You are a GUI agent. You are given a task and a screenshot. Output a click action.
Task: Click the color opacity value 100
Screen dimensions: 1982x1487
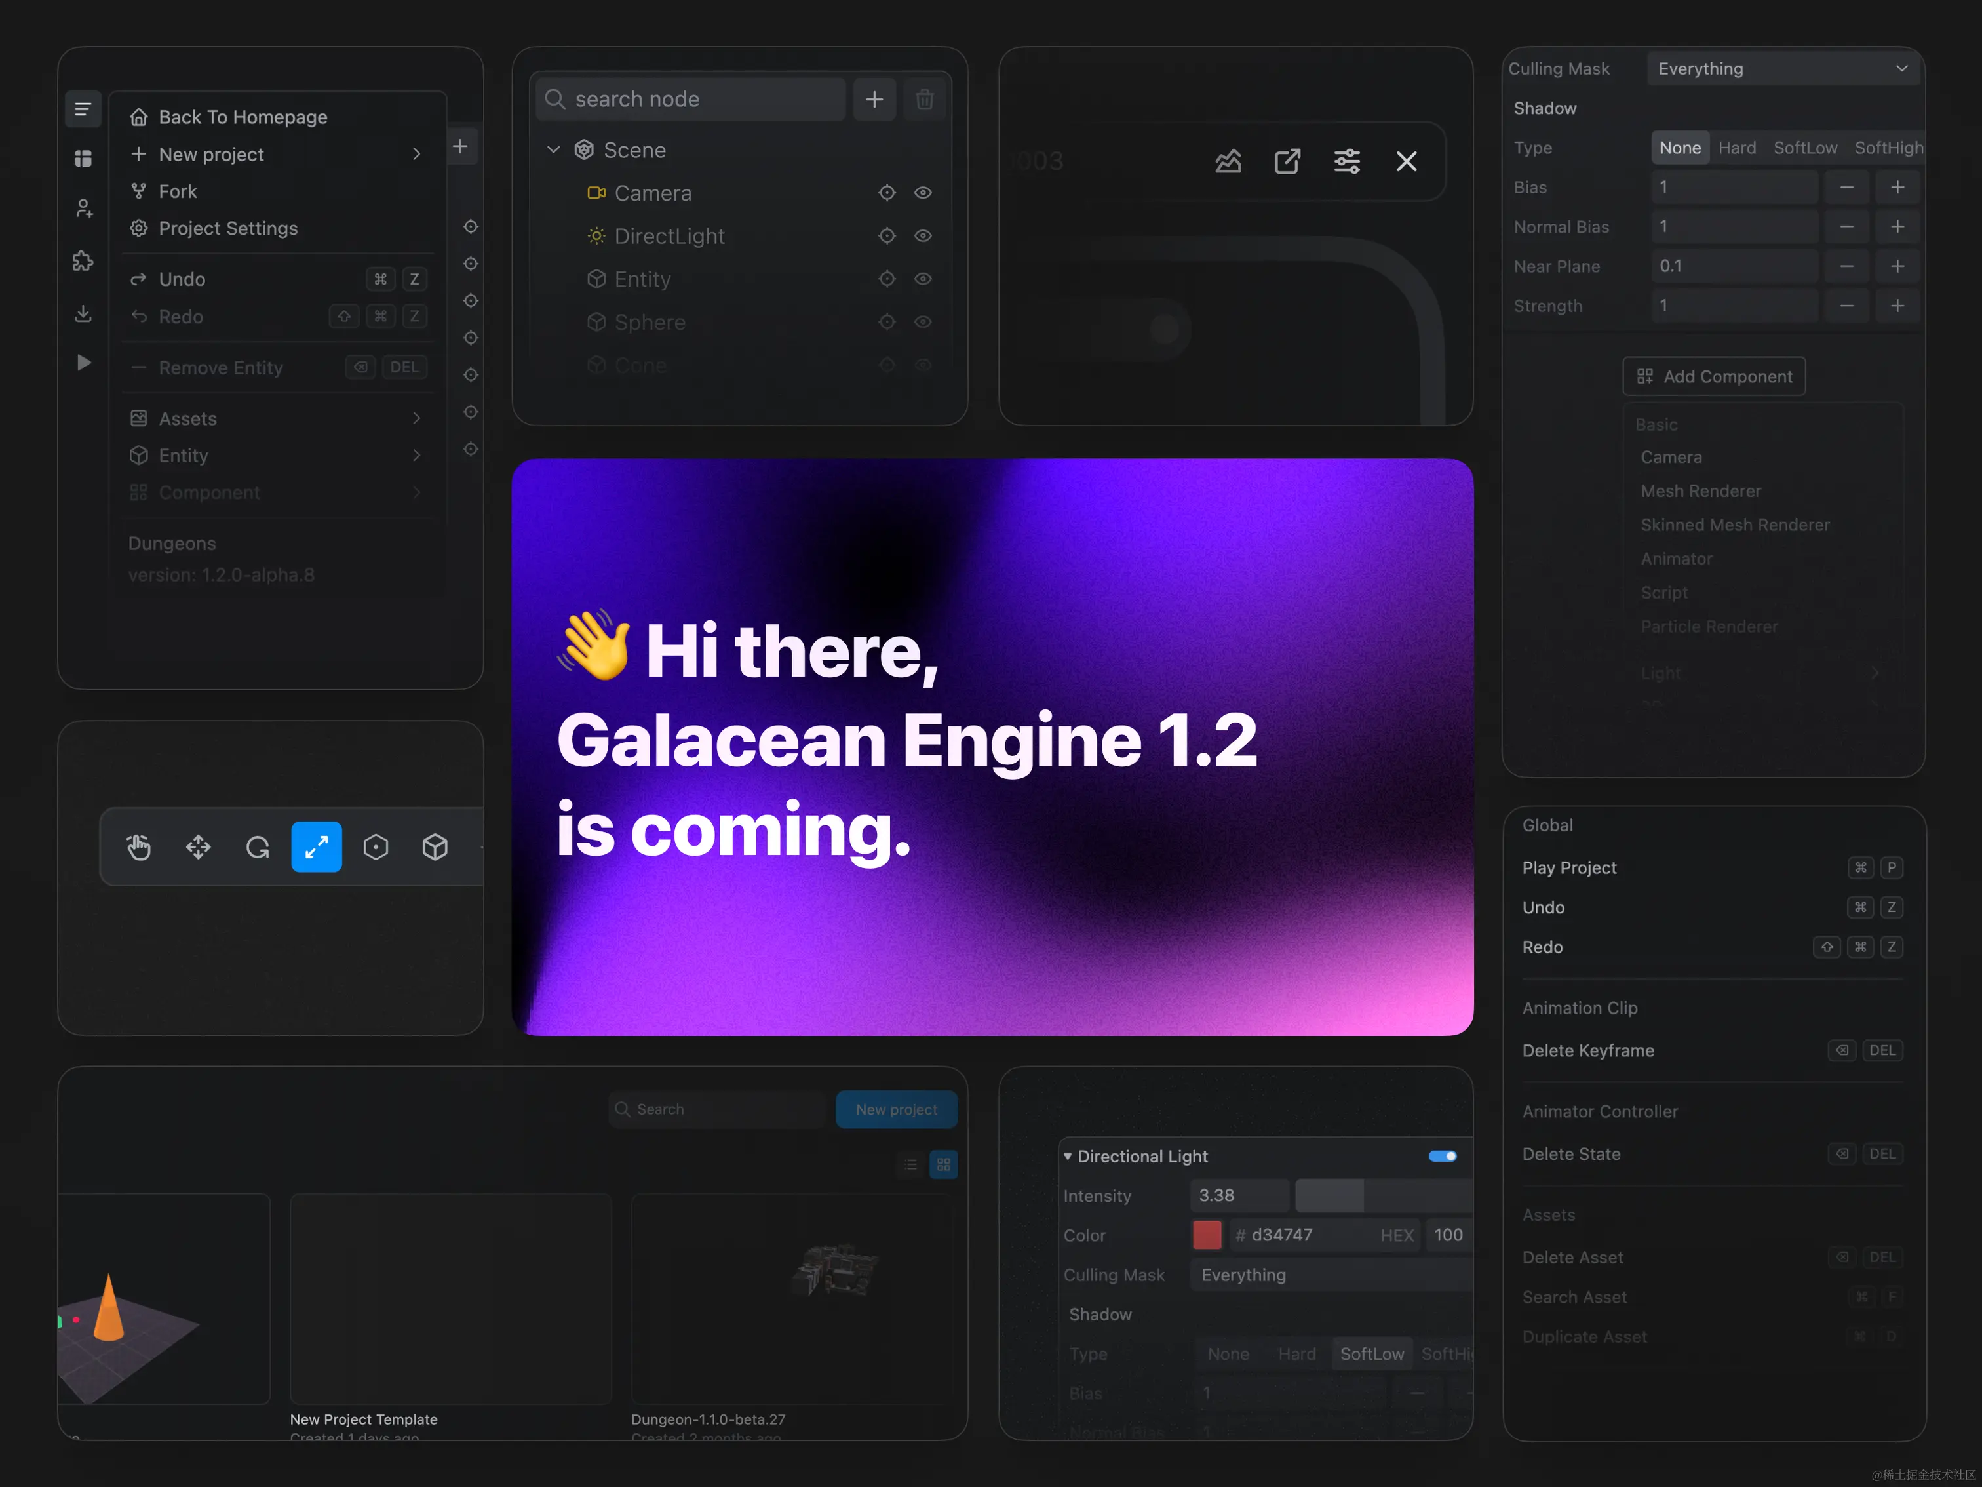[x=1448, y=1235]
